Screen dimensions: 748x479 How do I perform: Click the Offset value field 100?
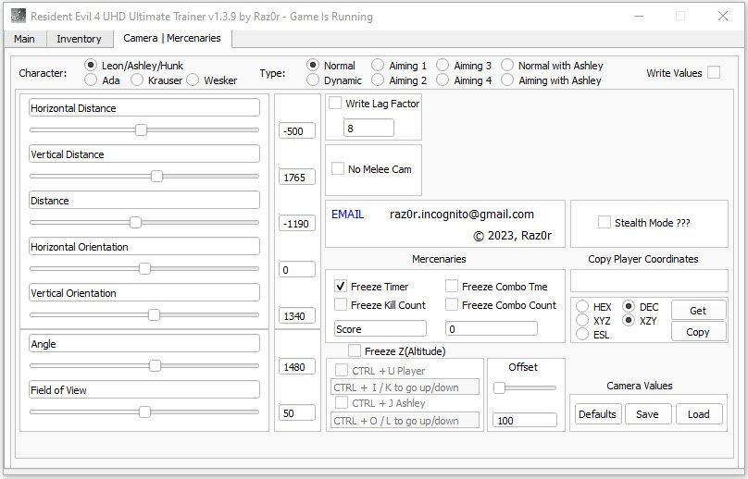525,421
